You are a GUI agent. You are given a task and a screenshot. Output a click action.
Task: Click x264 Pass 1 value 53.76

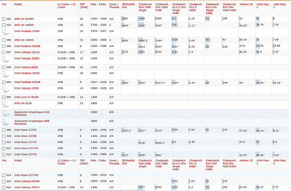click(x=260, y=46)
